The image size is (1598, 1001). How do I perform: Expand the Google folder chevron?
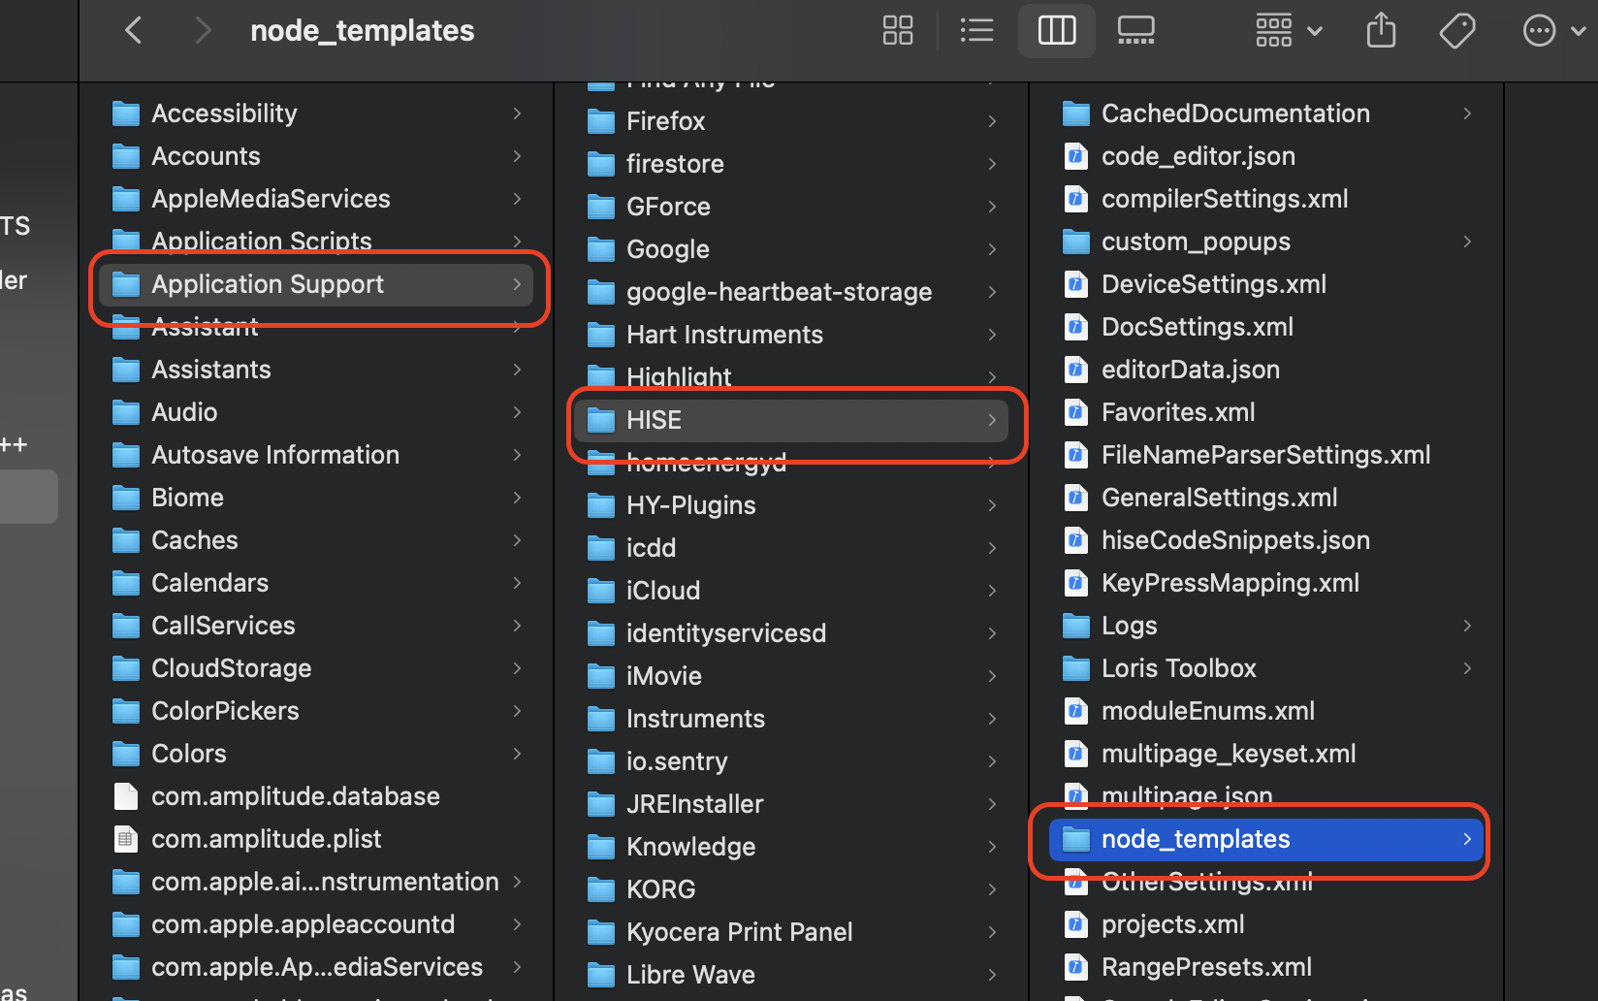pos(992,249)
